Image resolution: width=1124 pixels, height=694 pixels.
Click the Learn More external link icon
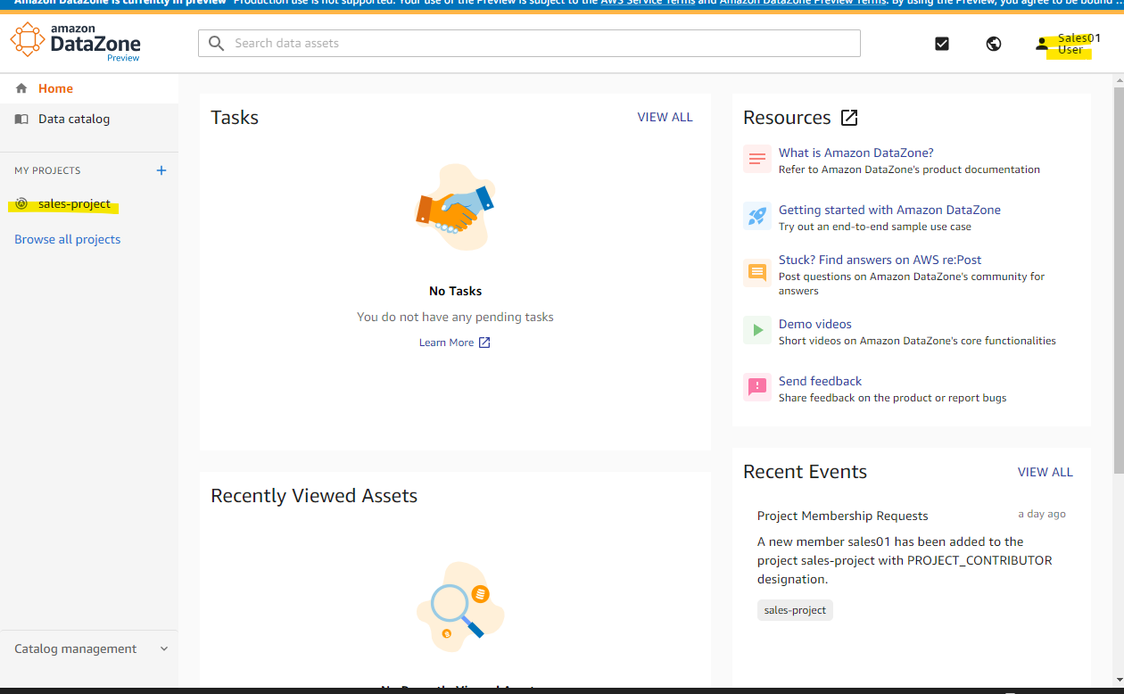(484, 343)
